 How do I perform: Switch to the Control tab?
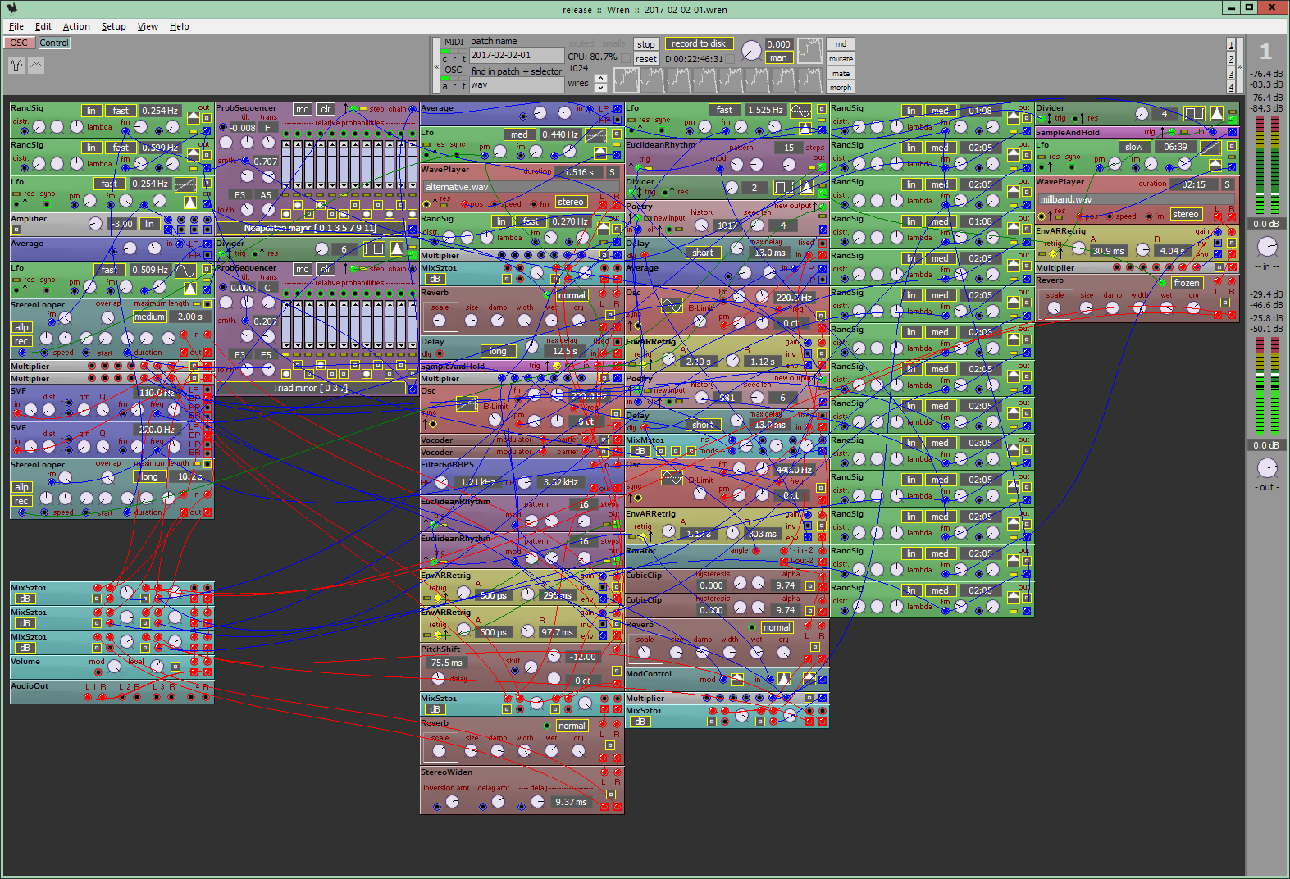tap(54, 43)
